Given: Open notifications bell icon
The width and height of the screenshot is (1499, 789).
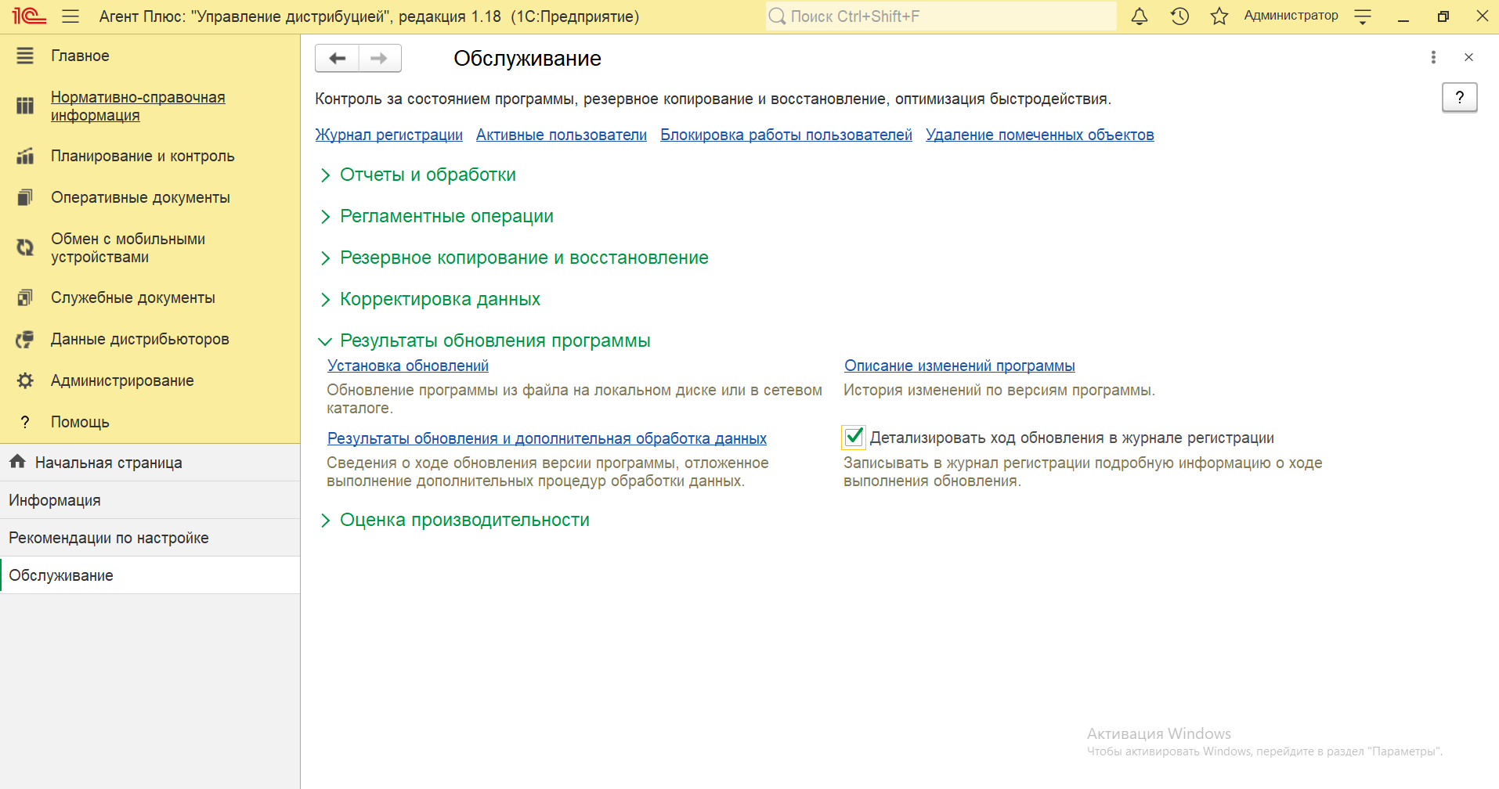Looking at the screenshot, I should point(1140,16).
